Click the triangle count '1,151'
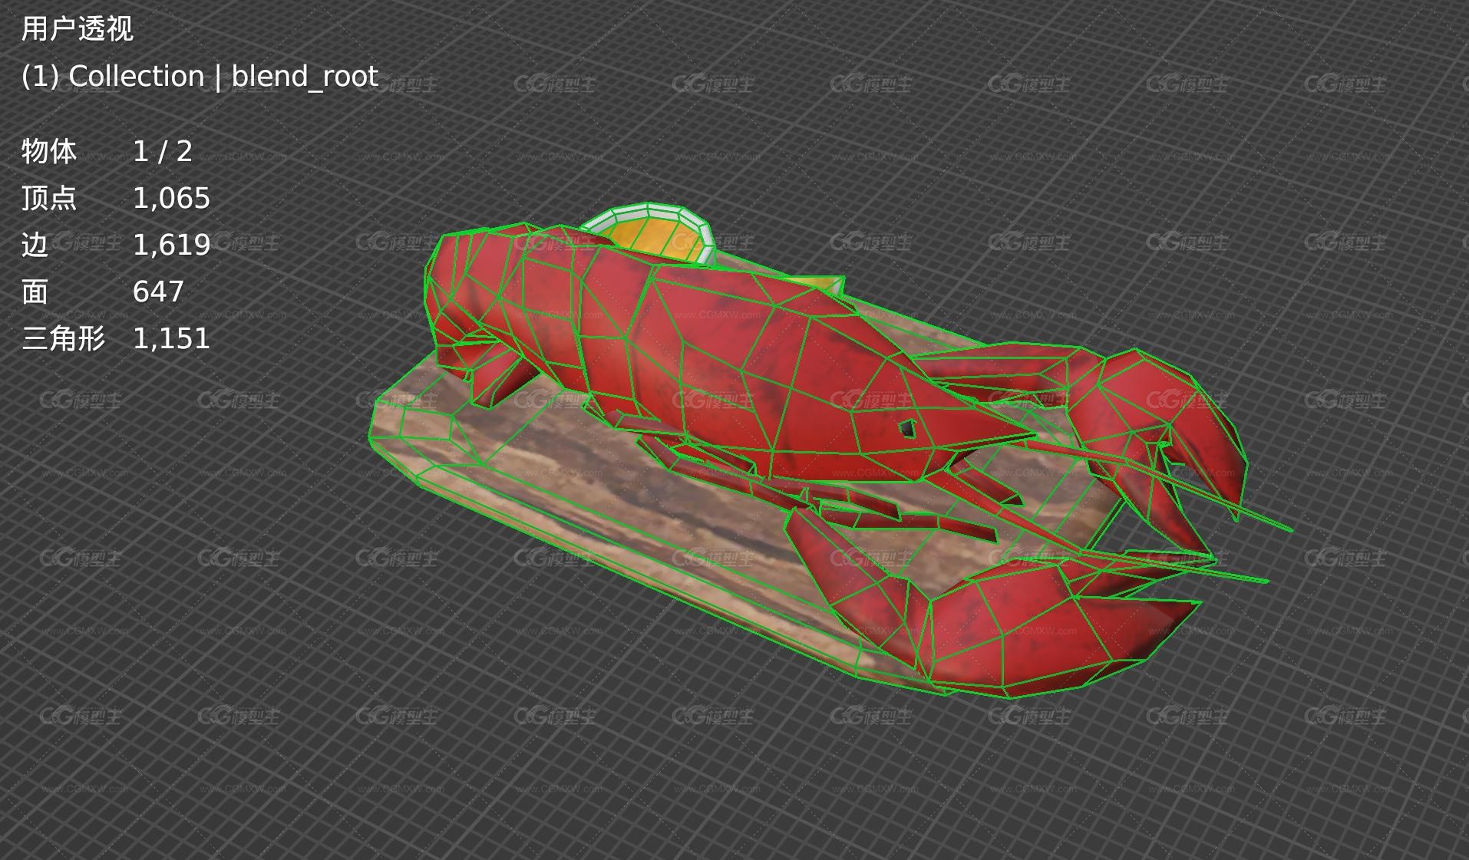 tap(171, 339)
